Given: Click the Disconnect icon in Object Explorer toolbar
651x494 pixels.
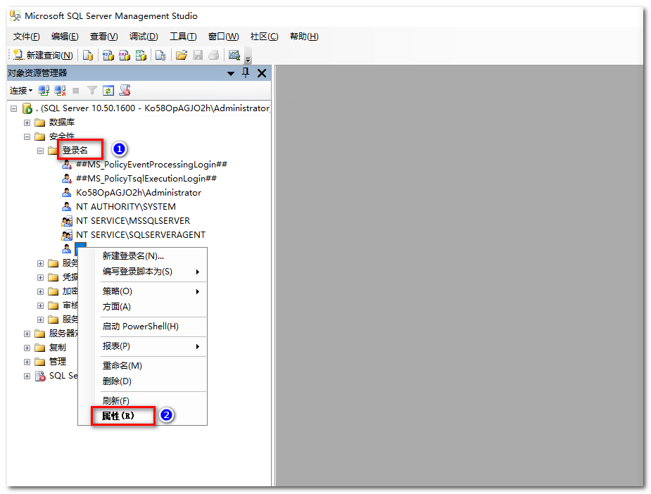Looking at the screenshot, I should coord(60,91).
